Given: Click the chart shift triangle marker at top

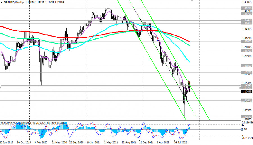Looking at the screenshot, I should (x=192, y=1).
